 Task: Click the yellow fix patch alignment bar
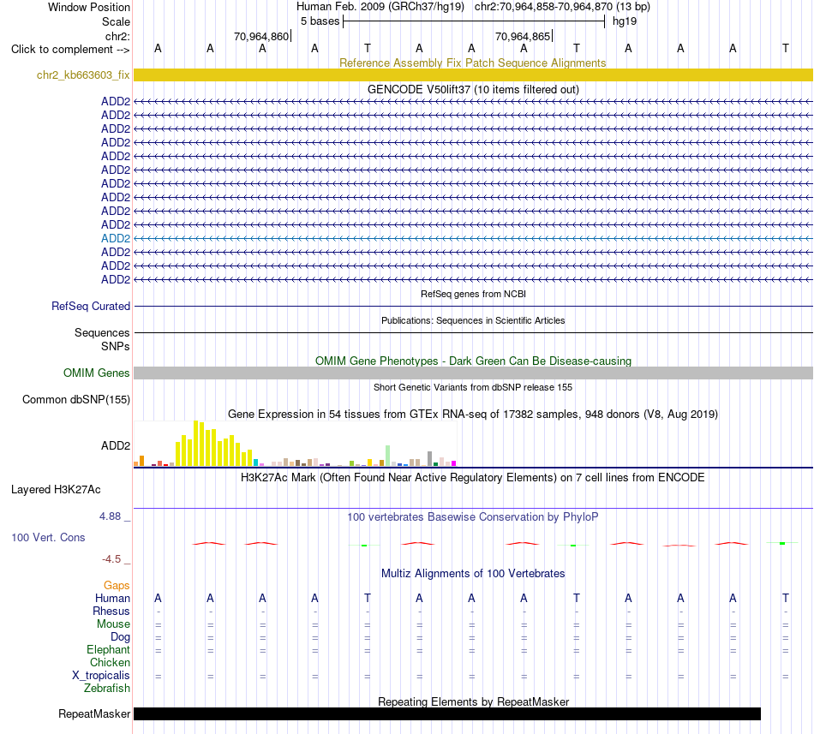tap(473, 75)
